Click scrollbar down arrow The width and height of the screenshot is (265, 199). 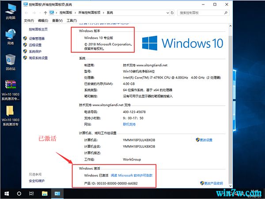[230, 186]
